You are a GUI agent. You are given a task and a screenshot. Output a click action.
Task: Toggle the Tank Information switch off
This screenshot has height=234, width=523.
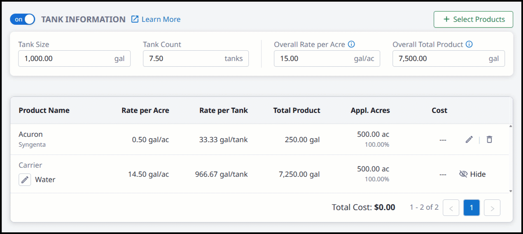coord(23,19)
